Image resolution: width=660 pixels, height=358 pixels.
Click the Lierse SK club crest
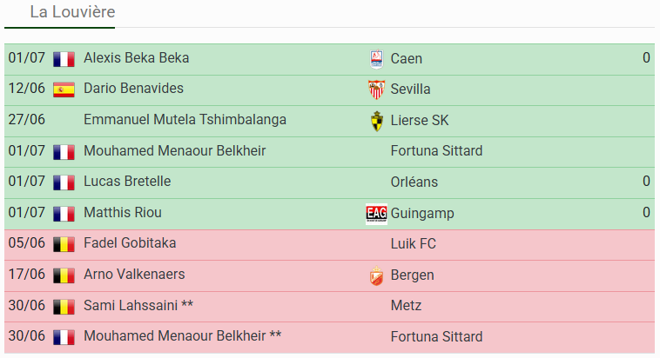click(377, 121)
